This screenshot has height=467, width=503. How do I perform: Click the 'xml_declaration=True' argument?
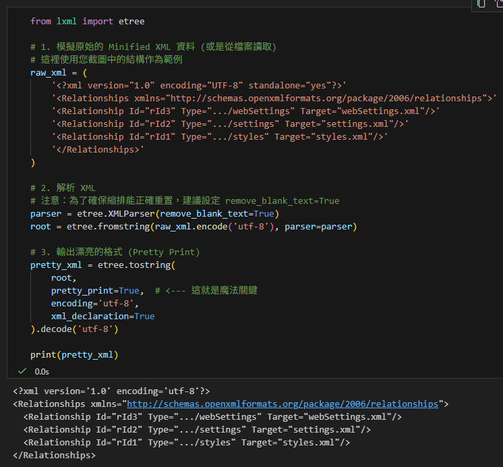click(102, 317)
